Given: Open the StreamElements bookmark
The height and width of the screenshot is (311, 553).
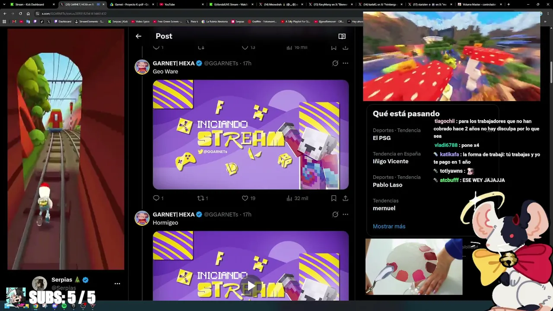Looking at the screenshot, I should pos(90,22).
